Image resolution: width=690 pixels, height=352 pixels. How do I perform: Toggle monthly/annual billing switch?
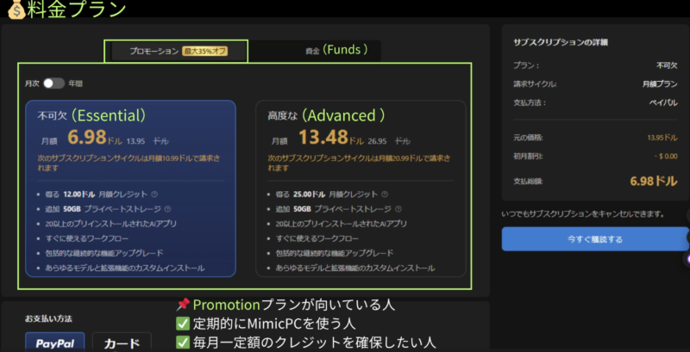tap(53, 83)
